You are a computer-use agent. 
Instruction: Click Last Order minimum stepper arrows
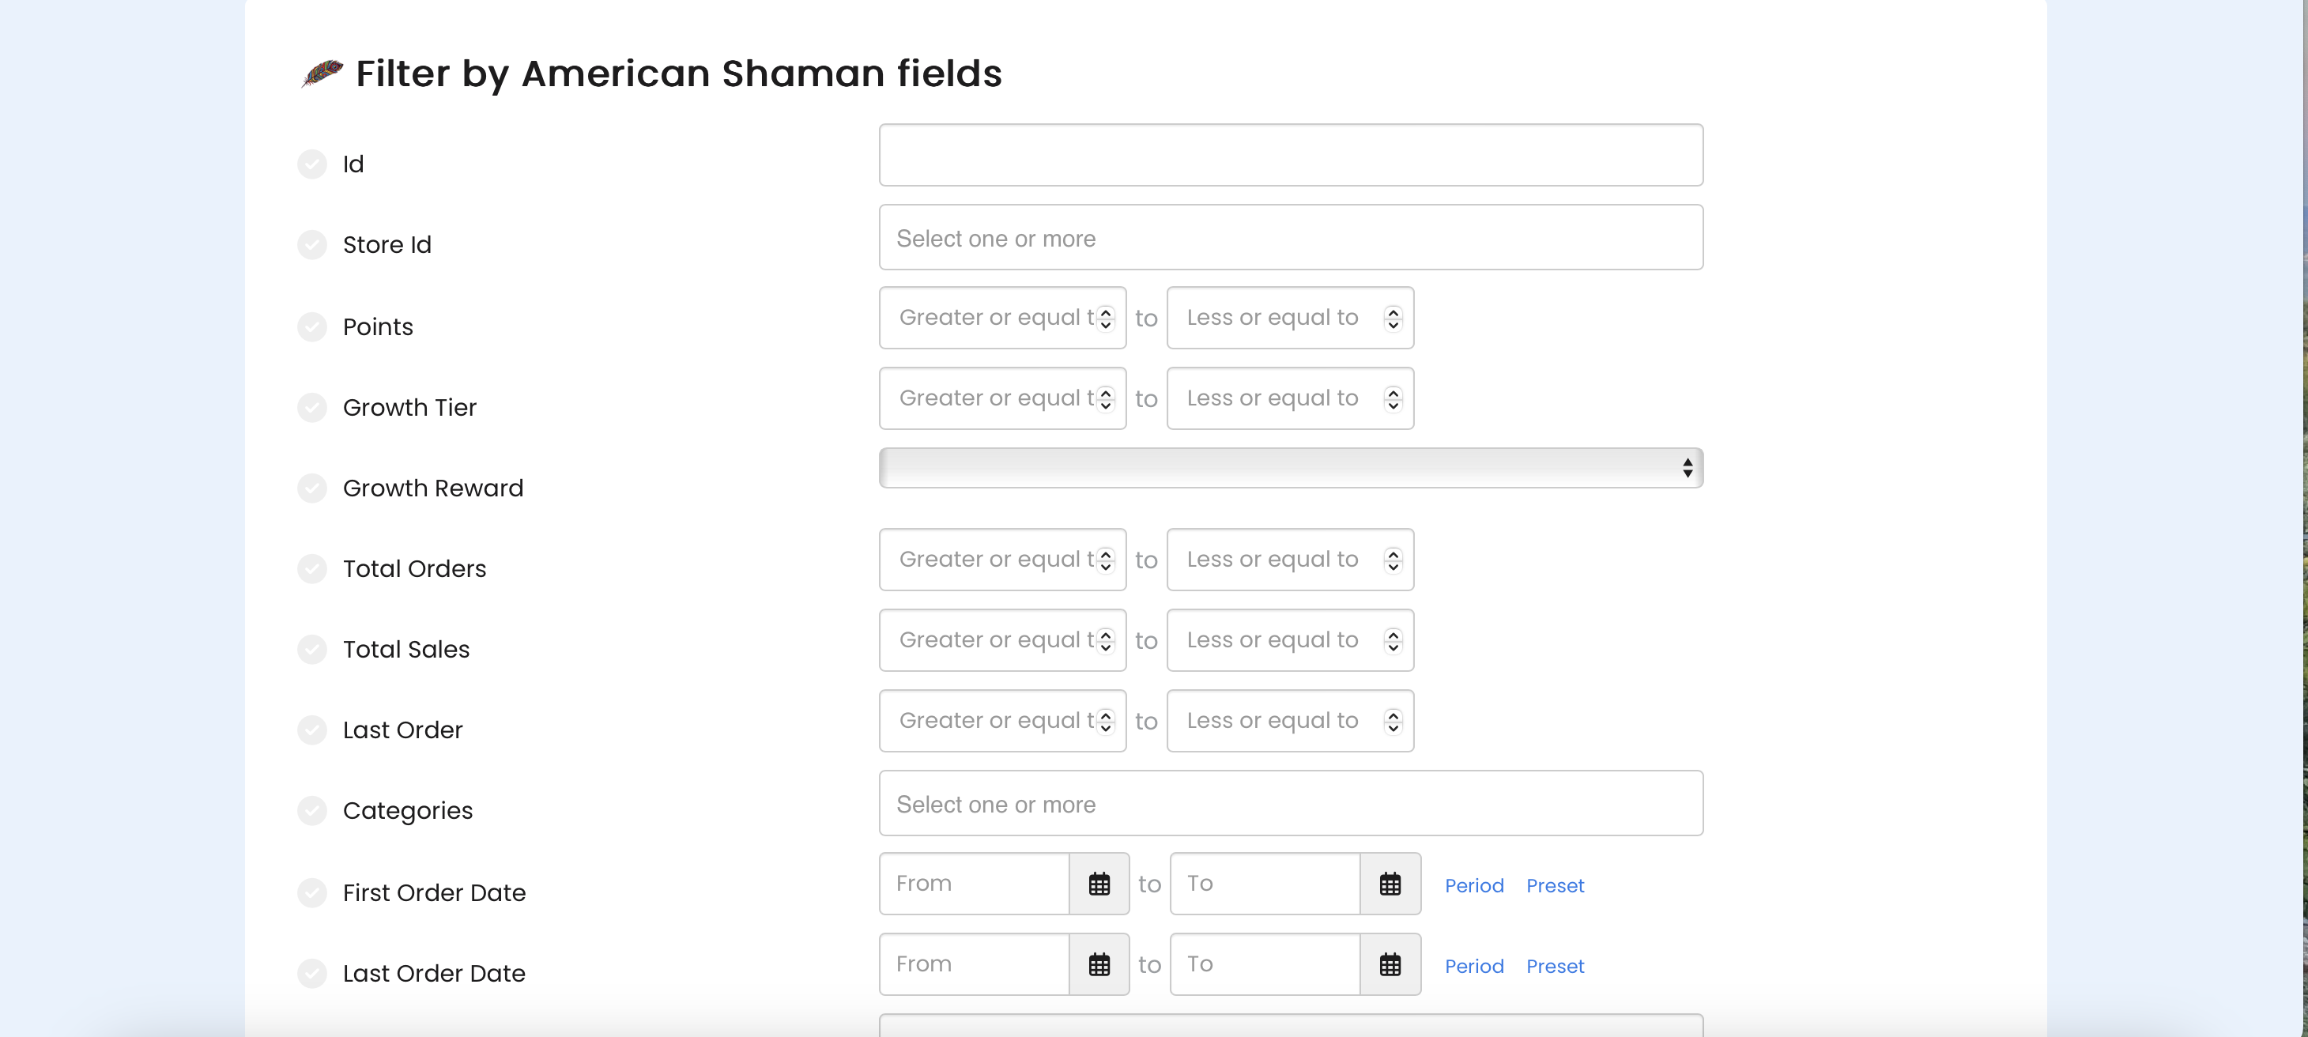point(1106,722)
